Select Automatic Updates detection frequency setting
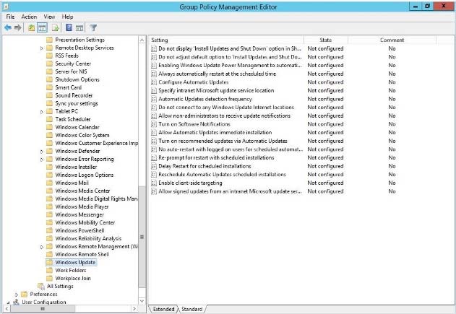 [205, 99]
